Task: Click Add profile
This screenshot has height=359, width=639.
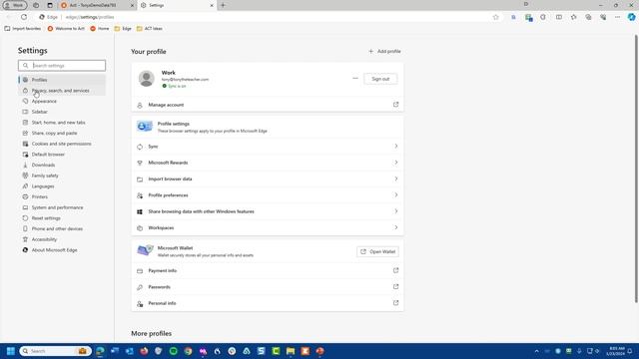Action: tap(384, 51)
